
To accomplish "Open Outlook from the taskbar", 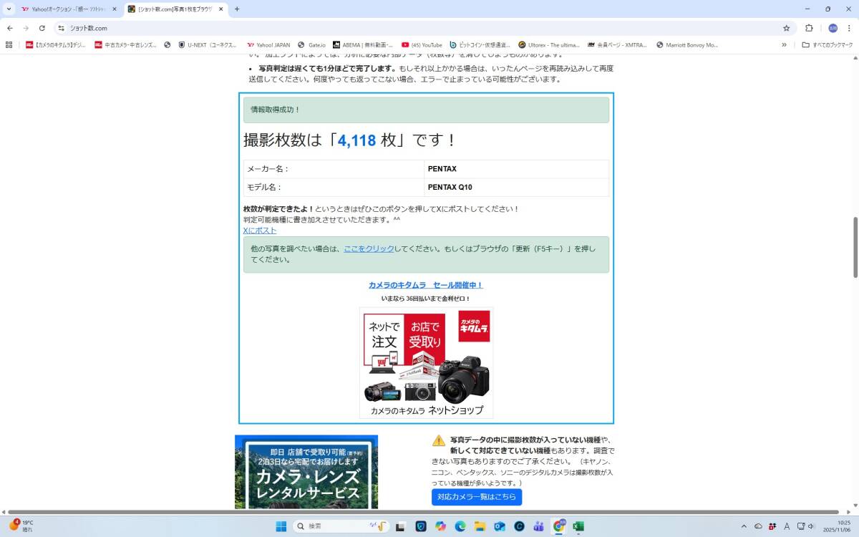I will tap(500, 526).
